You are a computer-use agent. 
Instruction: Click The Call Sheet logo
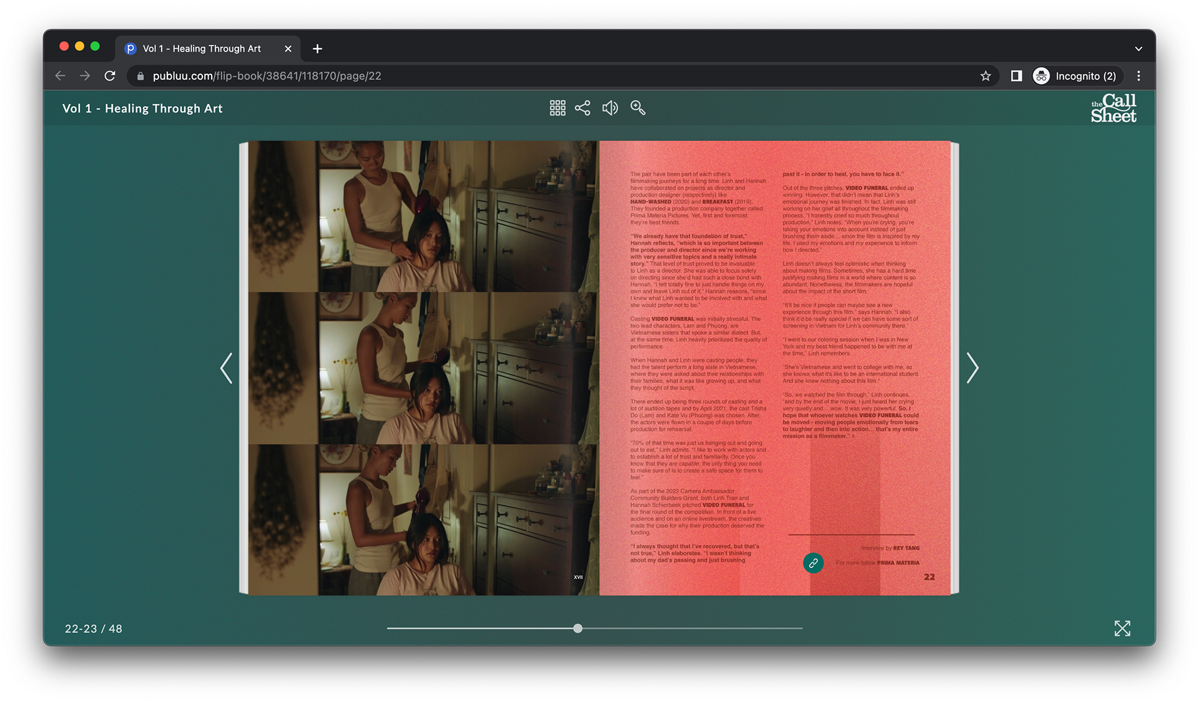coord(1113,108)
